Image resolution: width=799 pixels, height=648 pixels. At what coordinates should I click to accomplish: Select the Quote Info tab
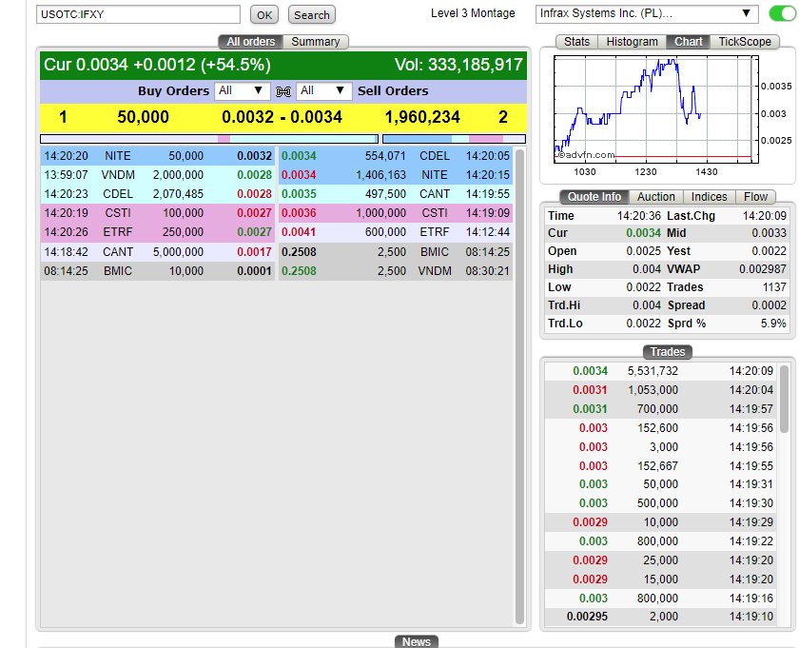pos(594,197)
